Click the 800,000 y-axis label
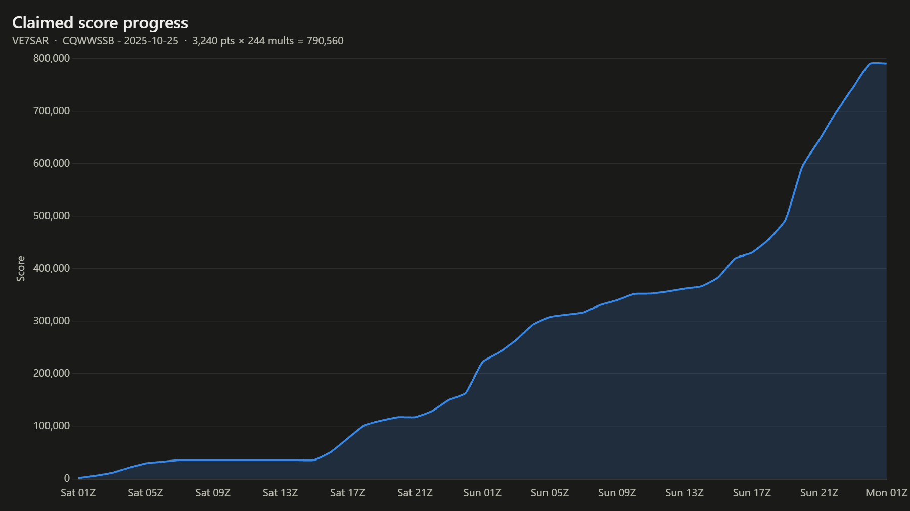The image size is (910, 511). 52,58
